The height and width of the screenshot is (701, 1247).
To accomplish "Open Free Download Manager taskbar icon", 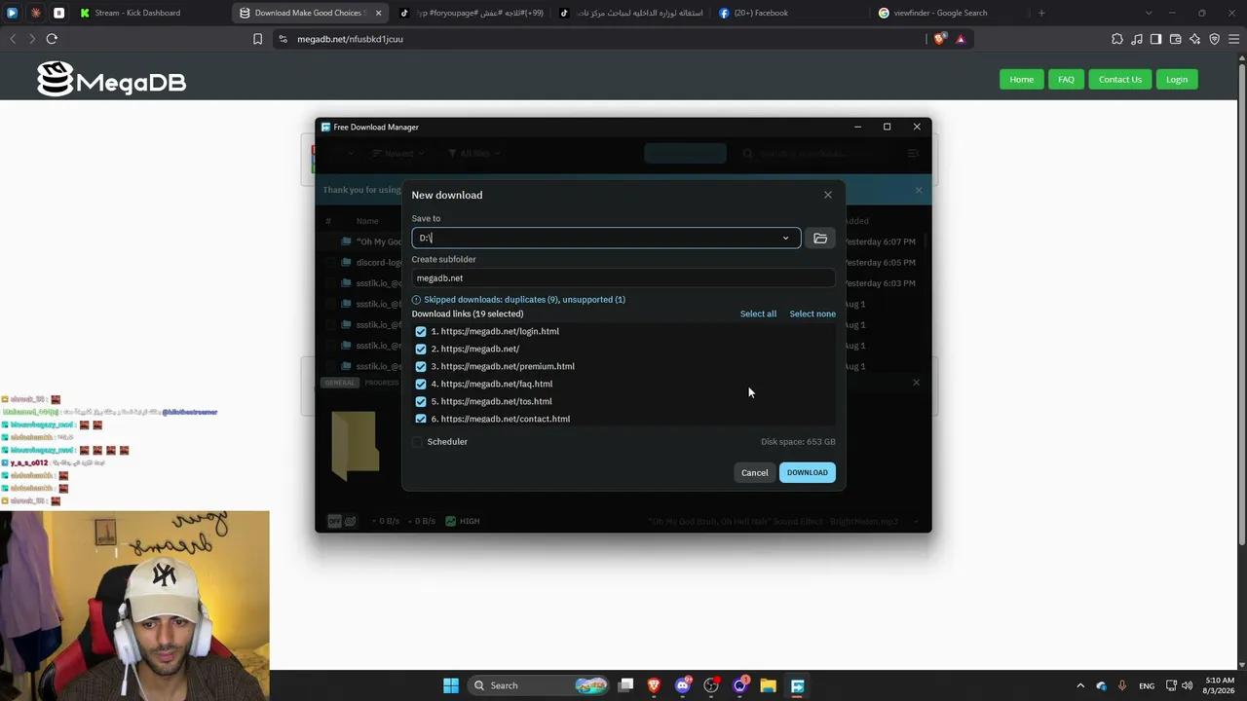I will [797, 685].
